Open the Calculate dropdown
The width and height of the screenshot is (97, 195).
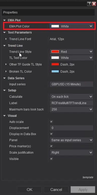coord(72,97)
